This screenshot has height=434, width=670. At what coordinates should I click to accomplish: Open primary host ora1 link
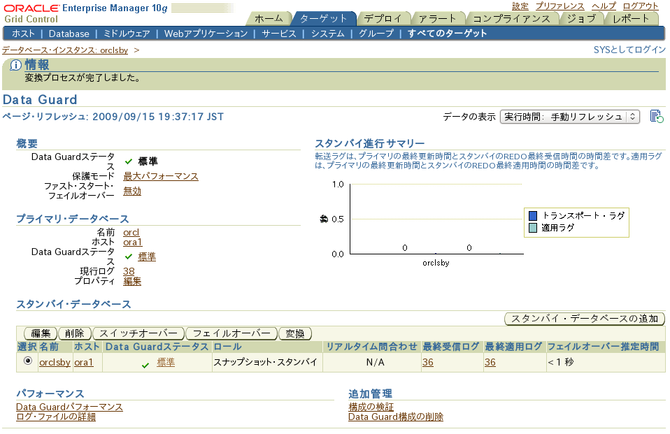[132, 243]
